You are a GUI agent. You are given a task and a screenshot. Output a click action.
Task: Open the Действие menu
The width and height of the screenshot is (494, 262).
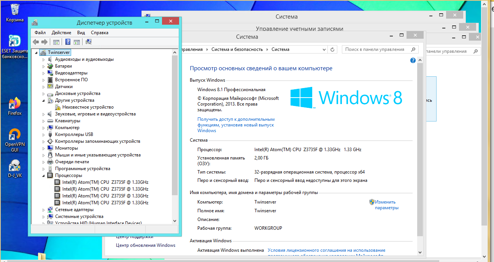pyautogui.click(x=61, y=33)
